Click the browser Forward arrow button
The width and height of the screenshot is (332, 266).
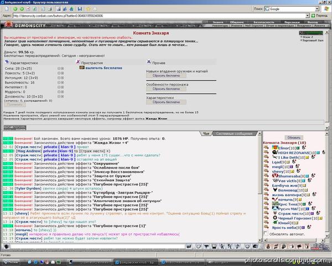point(22,9)
